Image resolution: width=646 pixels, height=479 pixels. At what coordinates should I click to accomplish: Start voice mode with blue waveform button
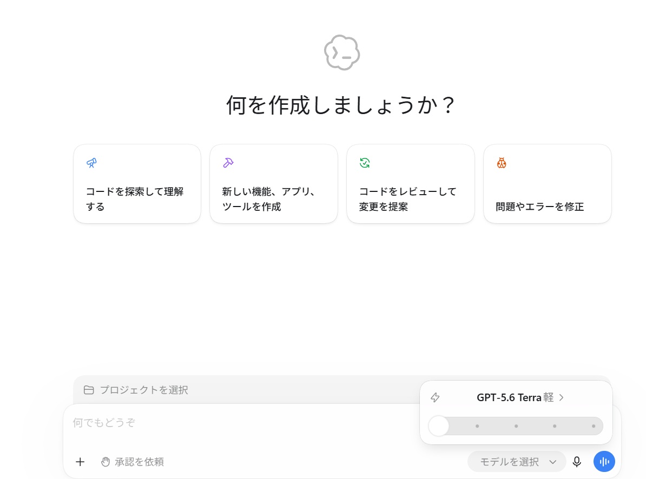[604, 462]
